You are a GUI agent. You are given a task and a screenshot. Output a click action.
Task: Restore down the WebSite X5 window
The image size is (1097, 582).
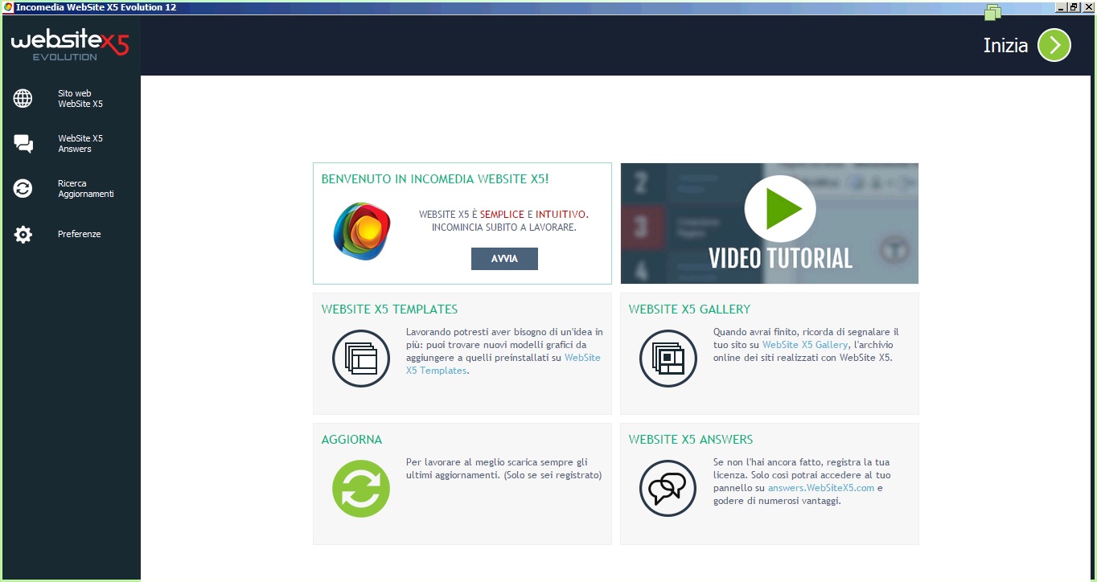[1074, 7]
